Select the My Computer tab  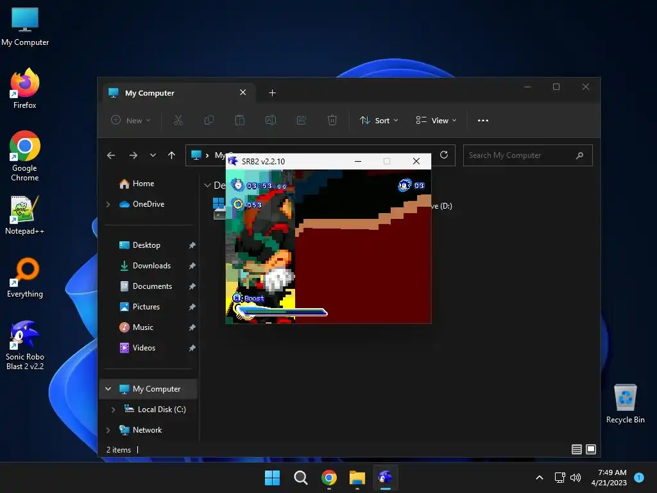[178, 92]
